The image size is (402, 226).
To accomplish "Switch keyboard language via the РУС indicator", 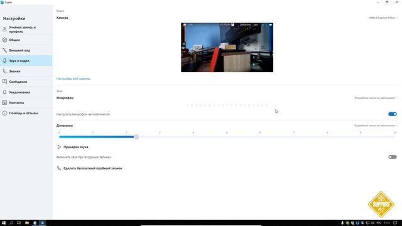I will coord(379,223).
